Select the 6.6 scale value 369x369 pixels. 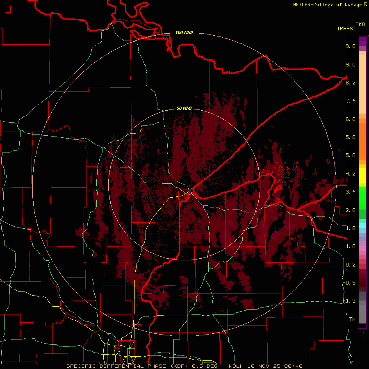351,119
